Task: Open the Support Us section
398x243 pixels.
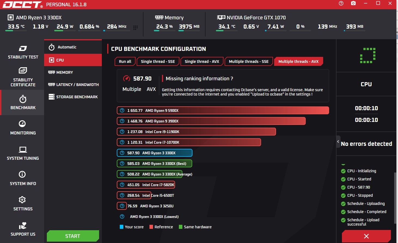Action: point(23,229)
